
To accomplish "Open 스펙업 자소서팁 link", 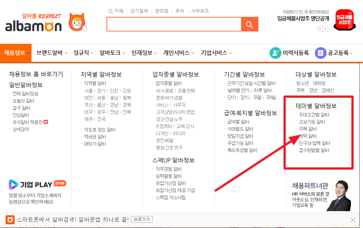I will [171, 197].
